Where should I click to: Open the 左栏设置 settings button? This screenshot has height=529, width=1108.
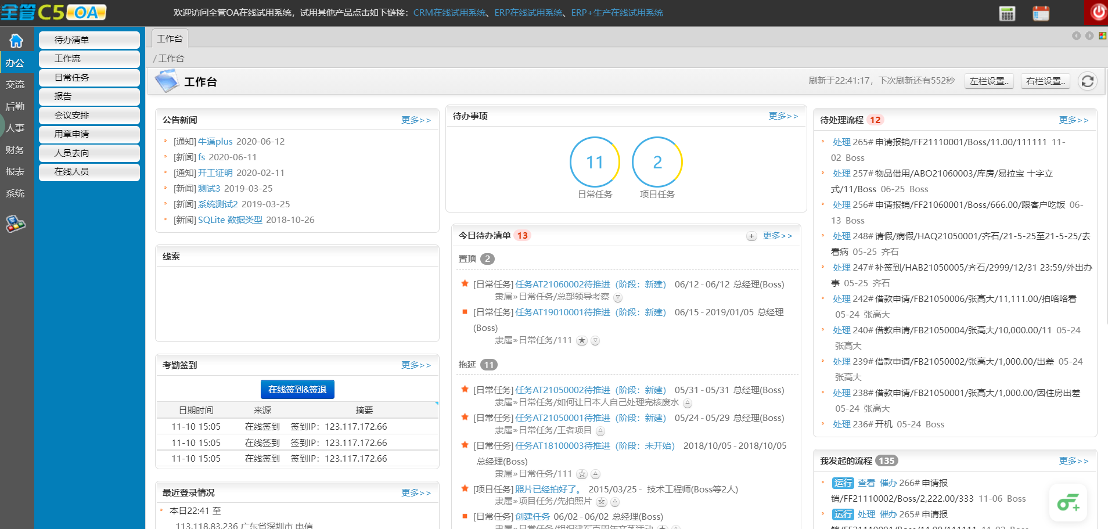(x=988, y=81)
